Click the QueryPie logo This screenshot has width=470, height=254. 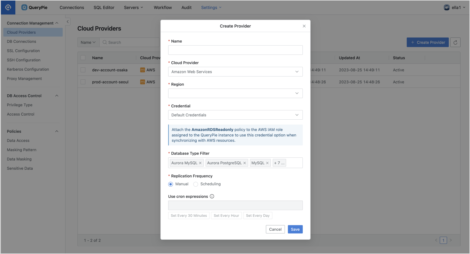point(35,7)
